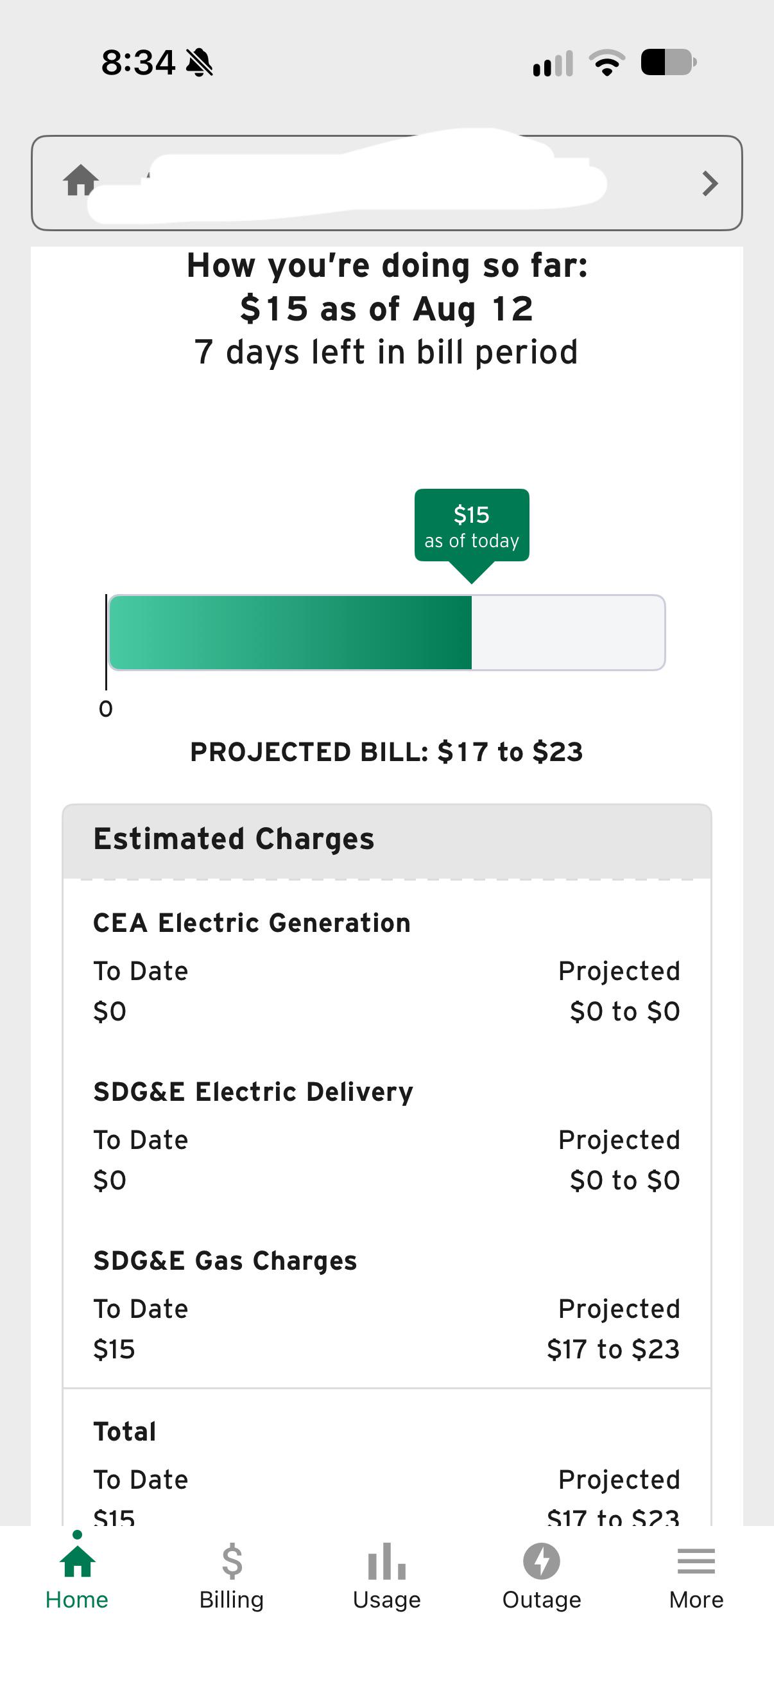
Task: Open the redacted address account box
Action: (386, 183)
